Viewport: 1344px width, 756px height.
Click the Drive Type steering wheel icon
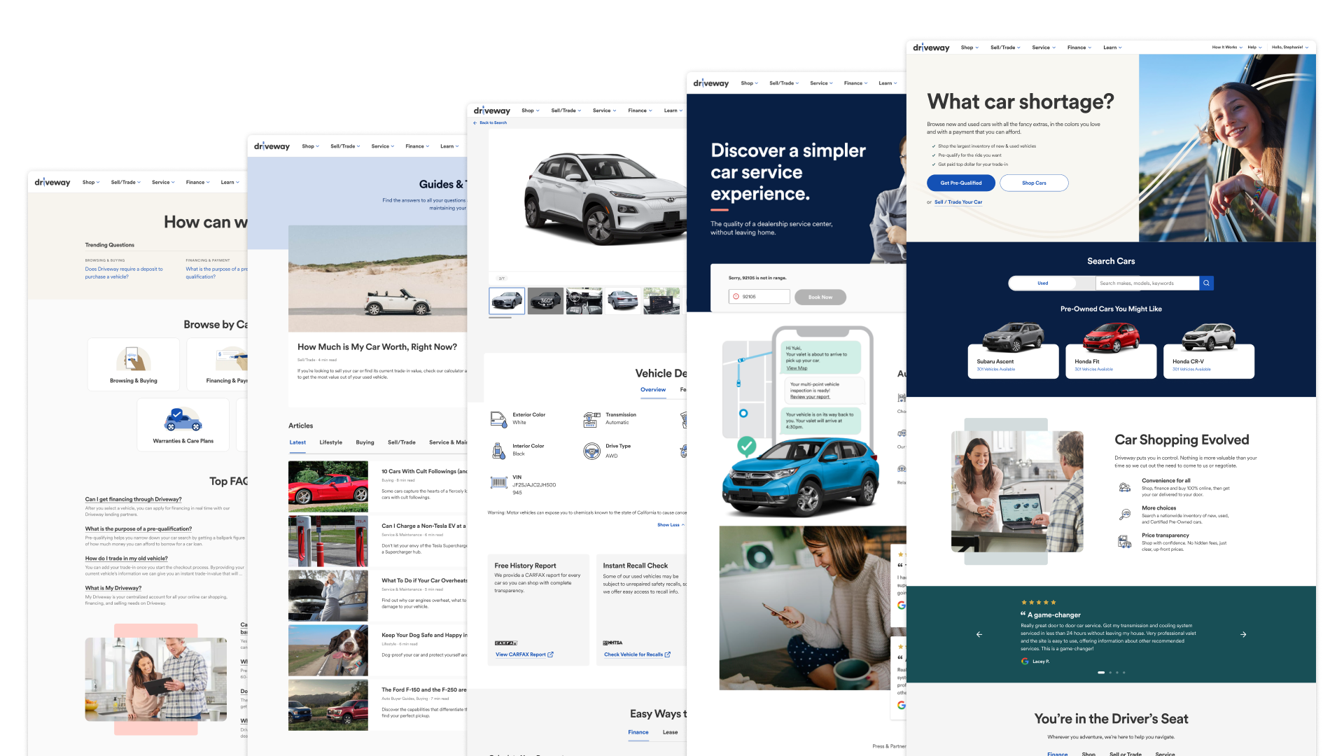pos(591,451)
